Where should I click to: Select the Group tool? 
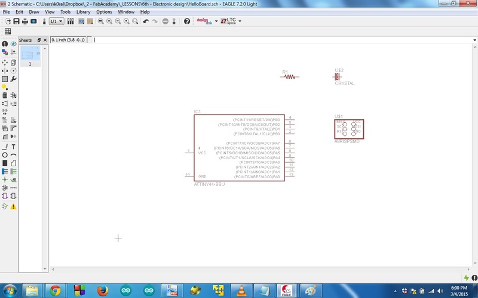pyautogui.click(x=5, y=79)
